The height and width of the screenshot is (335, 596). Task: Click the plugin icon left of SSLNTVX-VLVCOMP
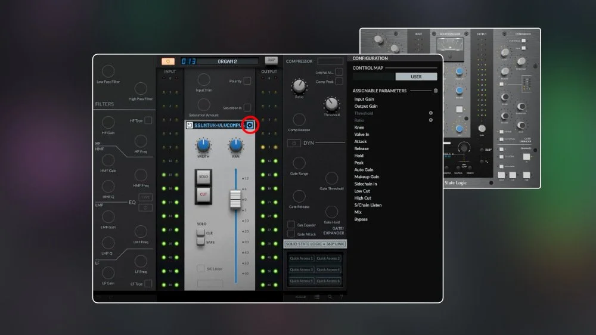tap(190, 125)
